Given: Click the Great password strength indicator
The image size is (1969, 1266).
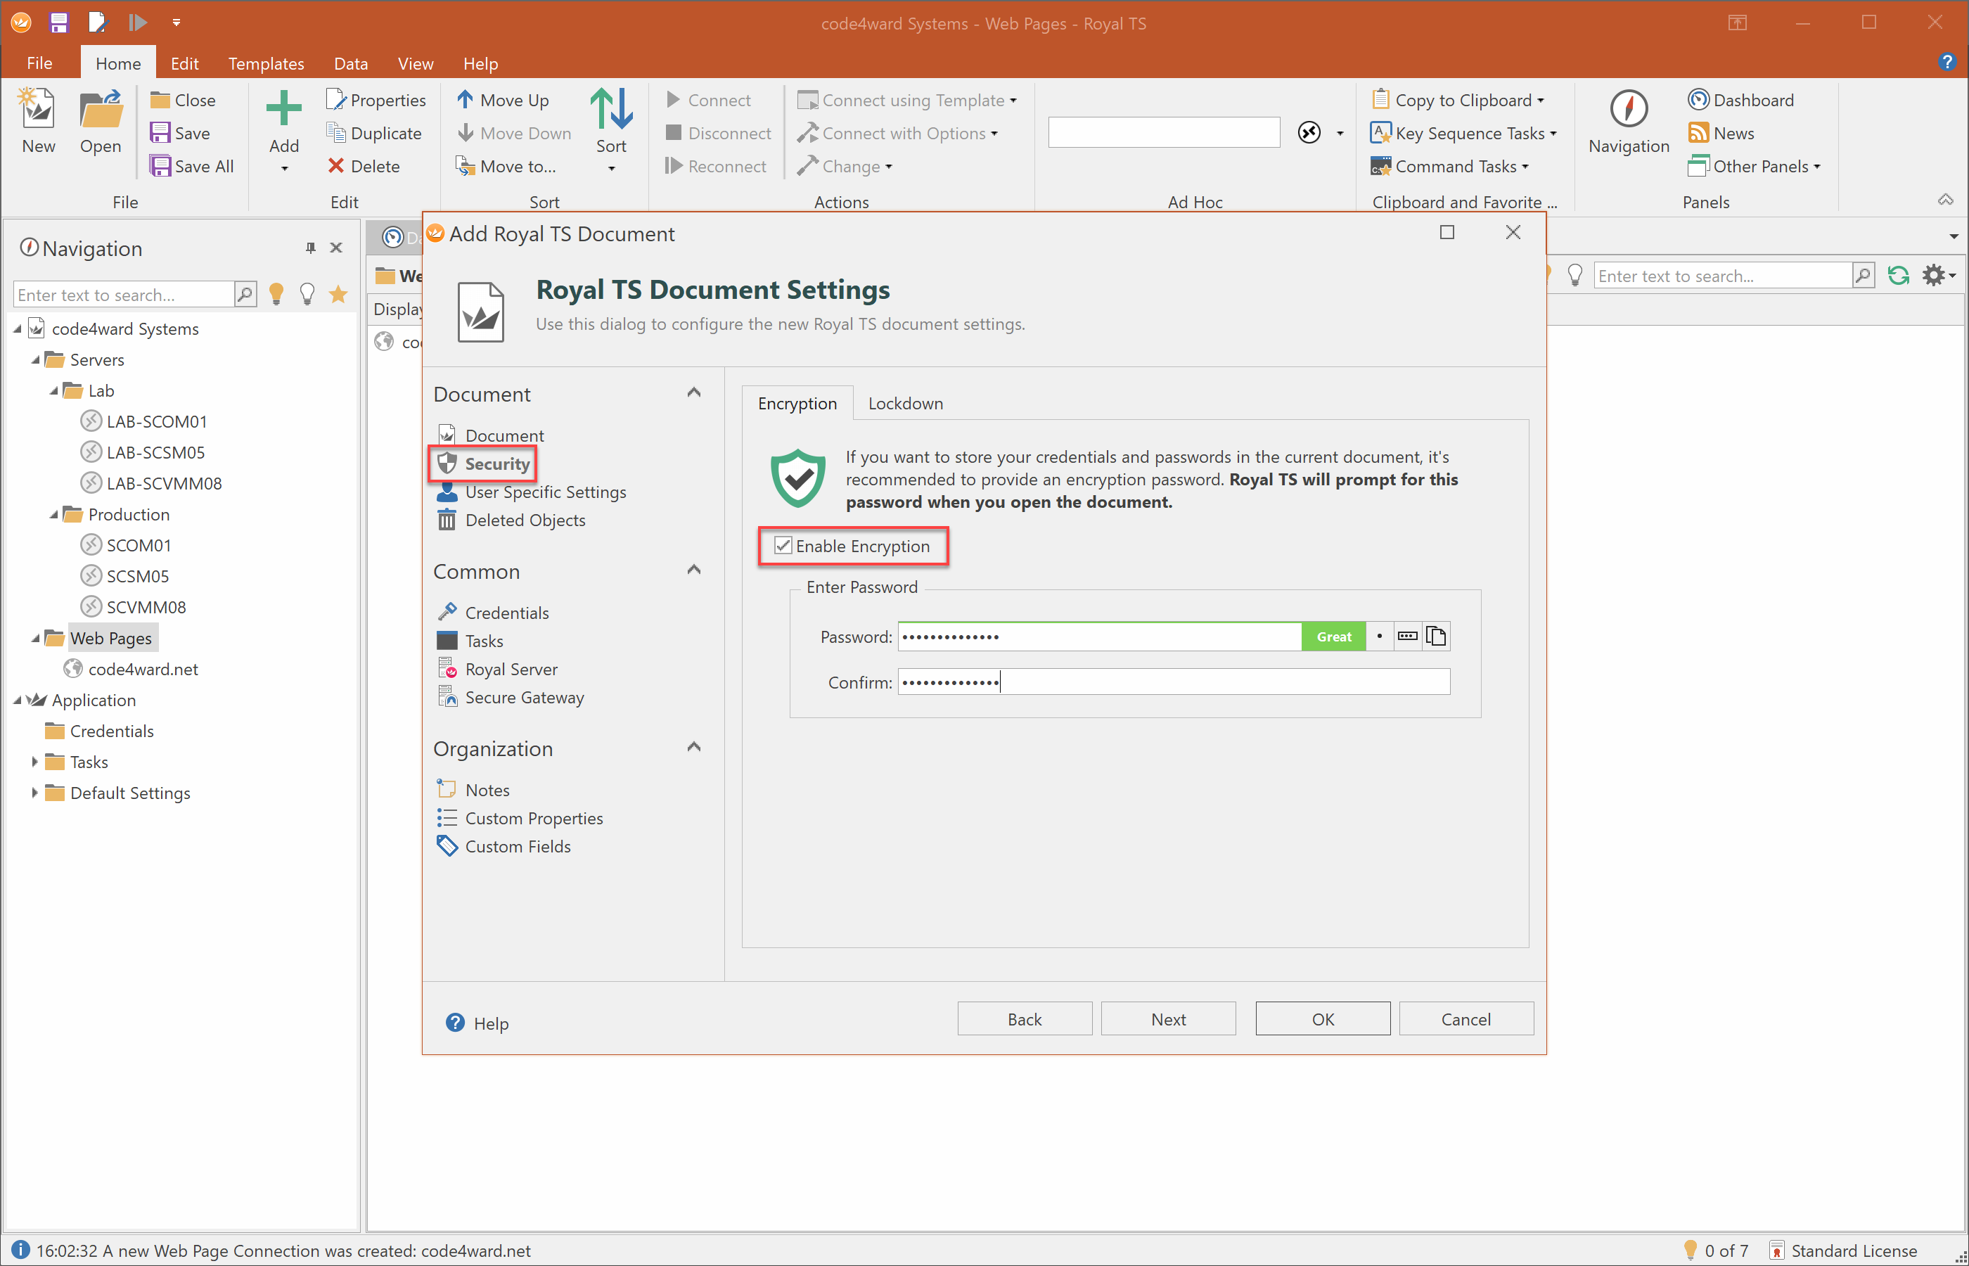Looking at the screenshot, I should [x=1333, y=637].
